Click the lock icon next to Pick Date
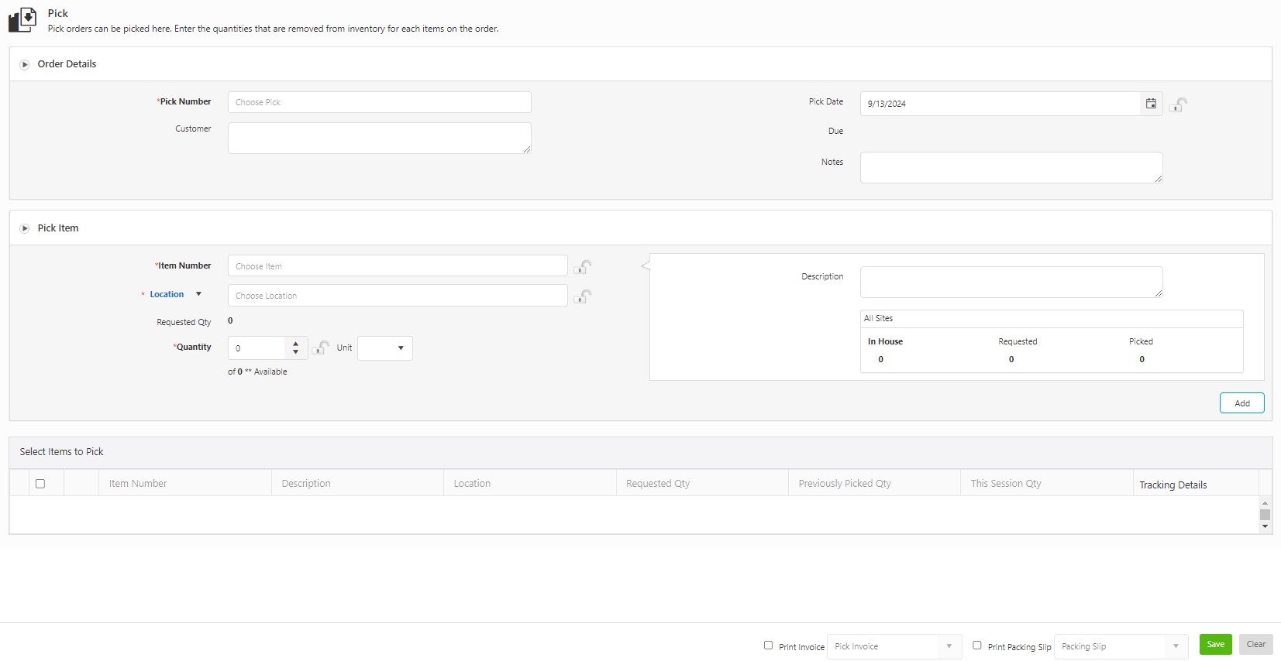 pos(1178,104)
